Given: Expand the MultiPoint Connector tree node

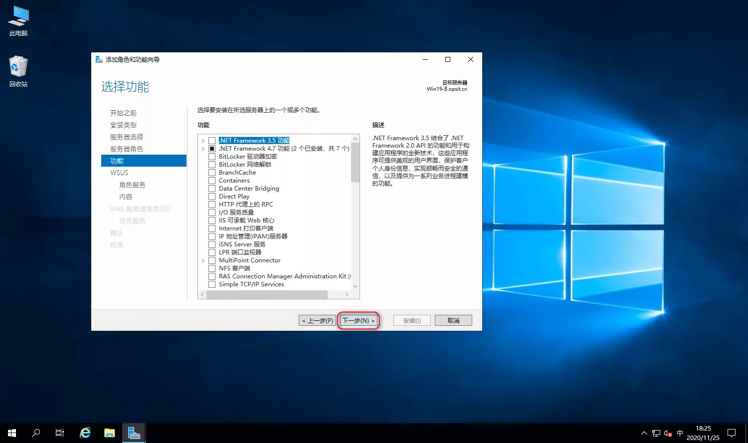Looking at the screenshot, I should coord(203,260).
